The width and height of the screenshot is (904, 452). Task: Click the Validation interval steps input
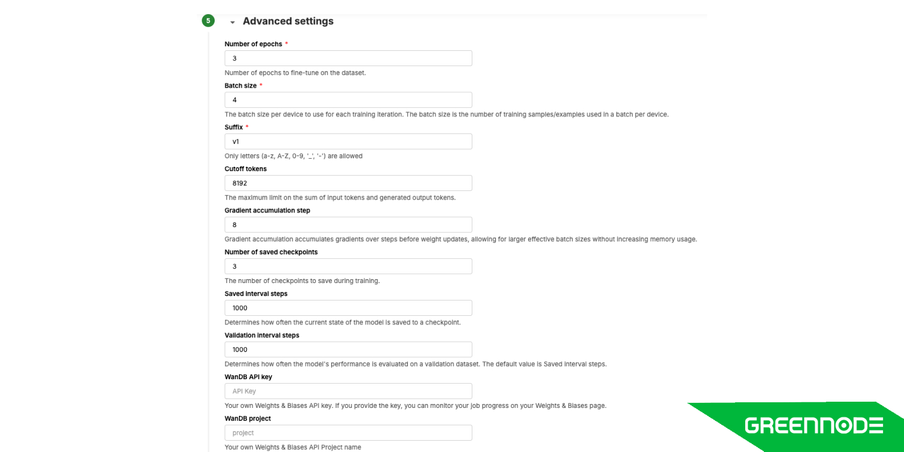348,350
